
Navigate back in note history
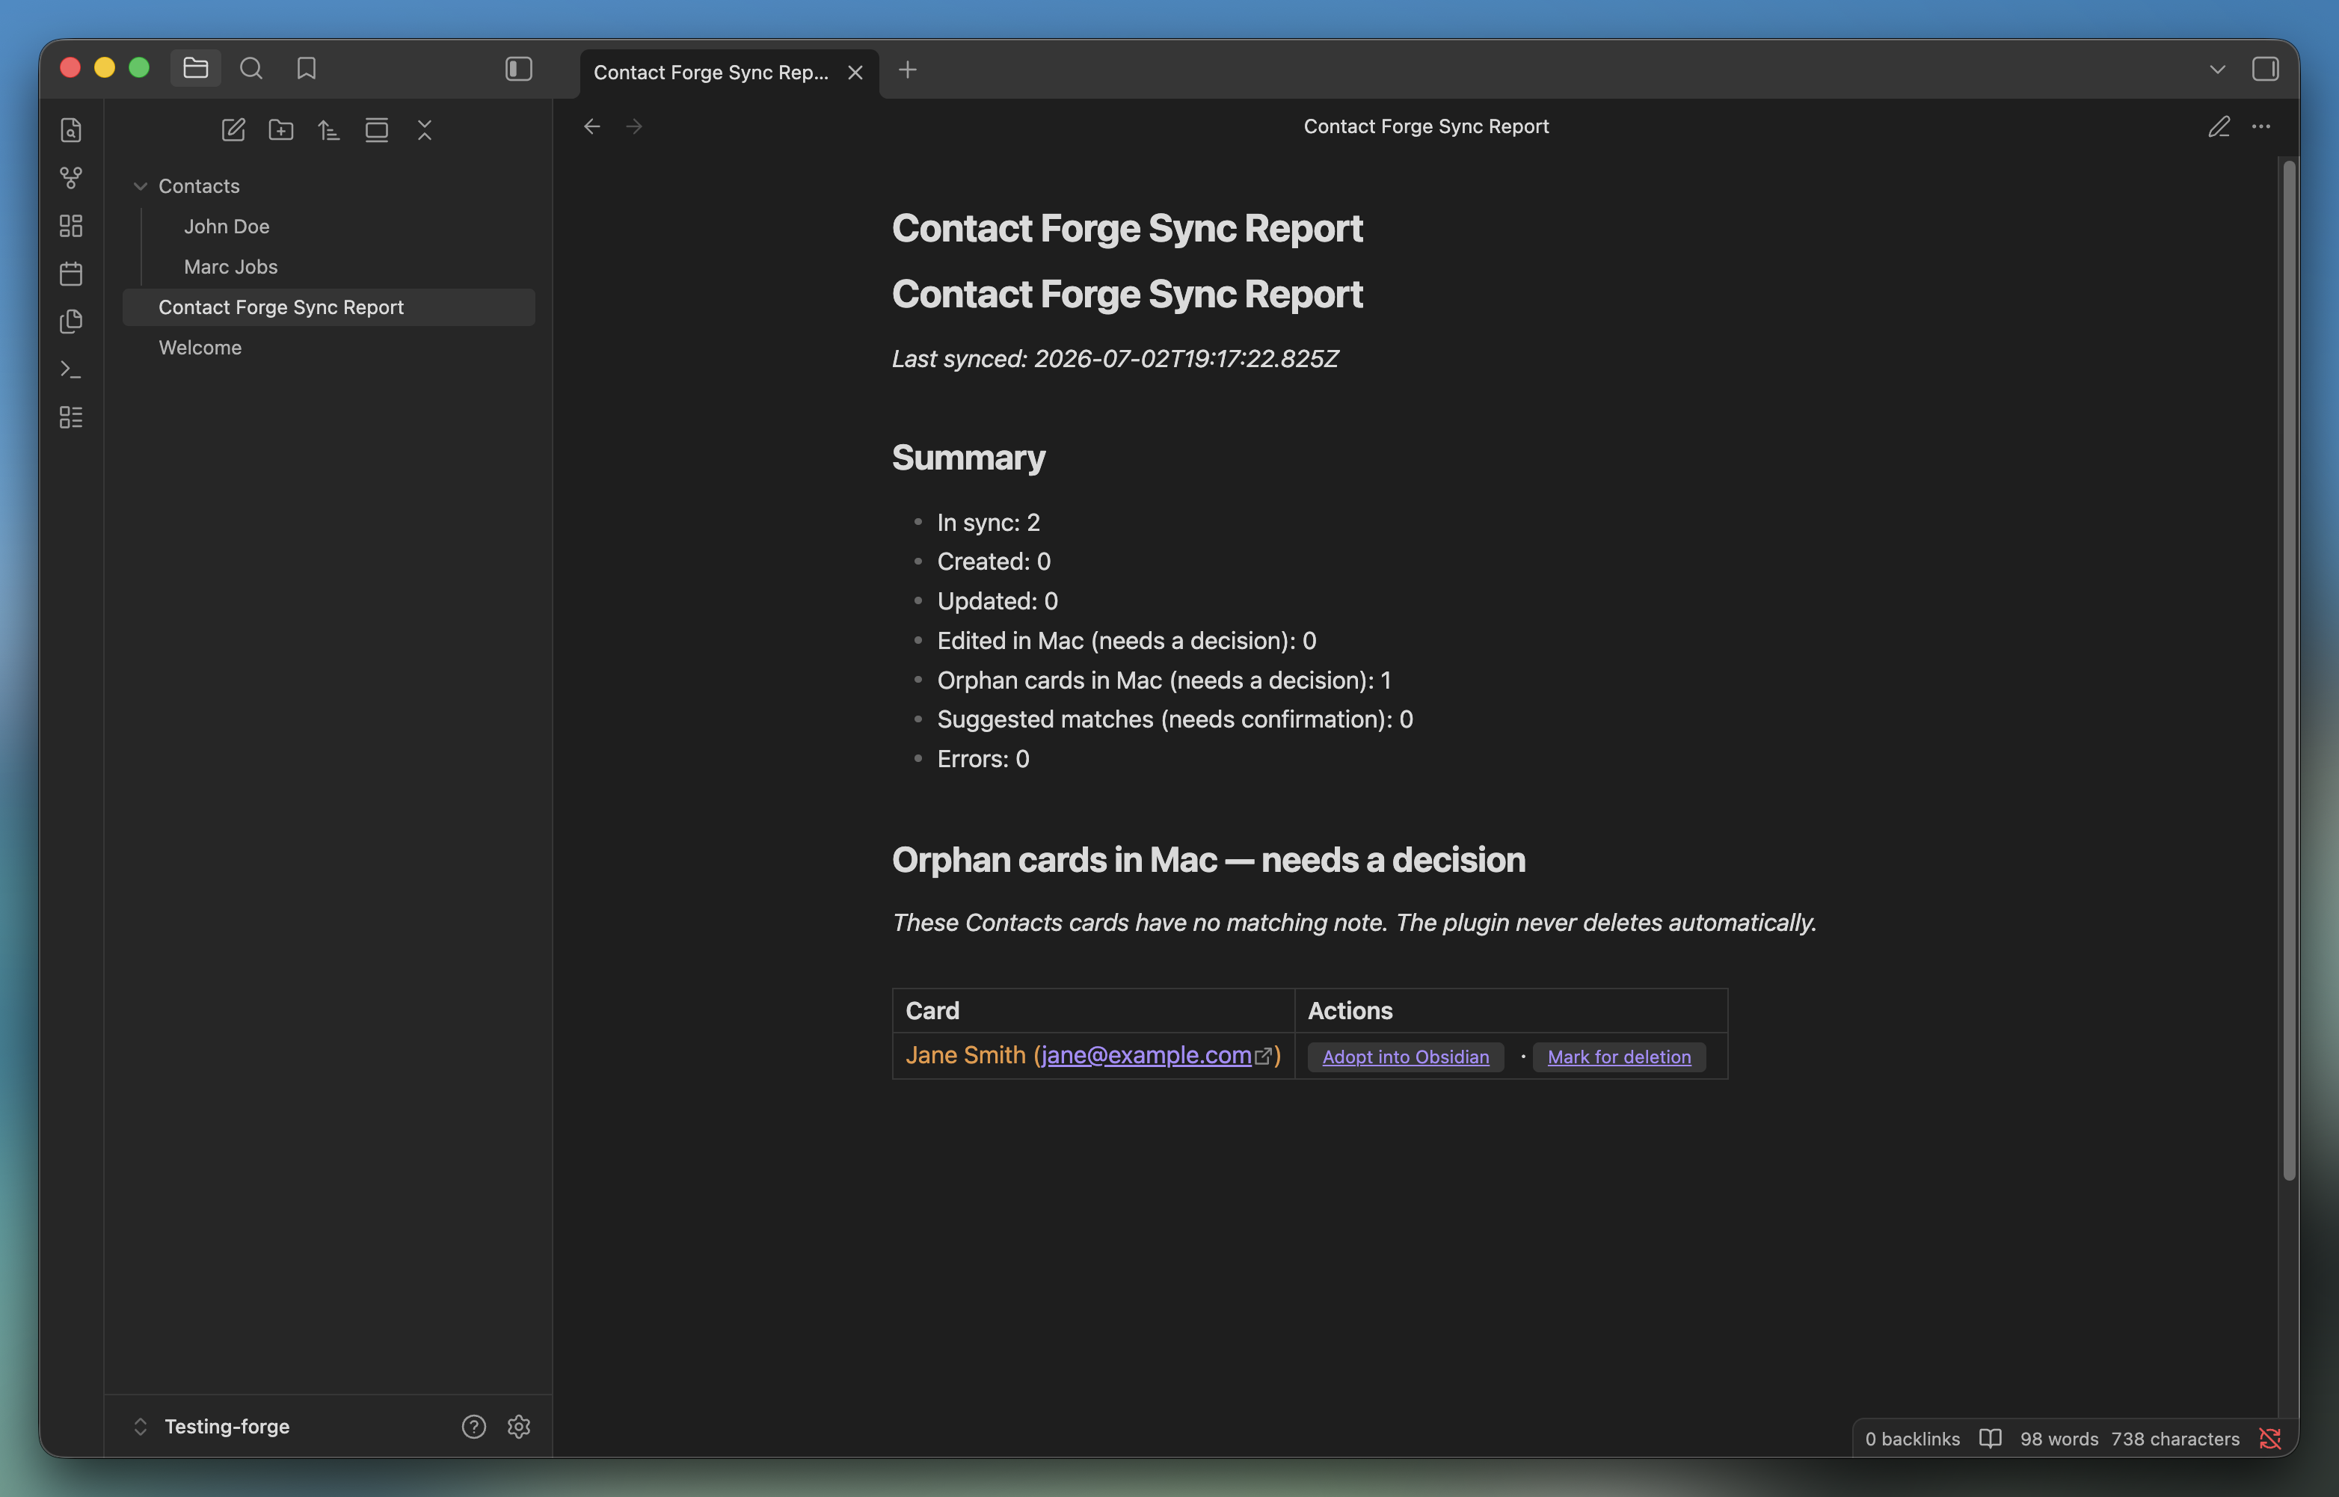[592, 126]
